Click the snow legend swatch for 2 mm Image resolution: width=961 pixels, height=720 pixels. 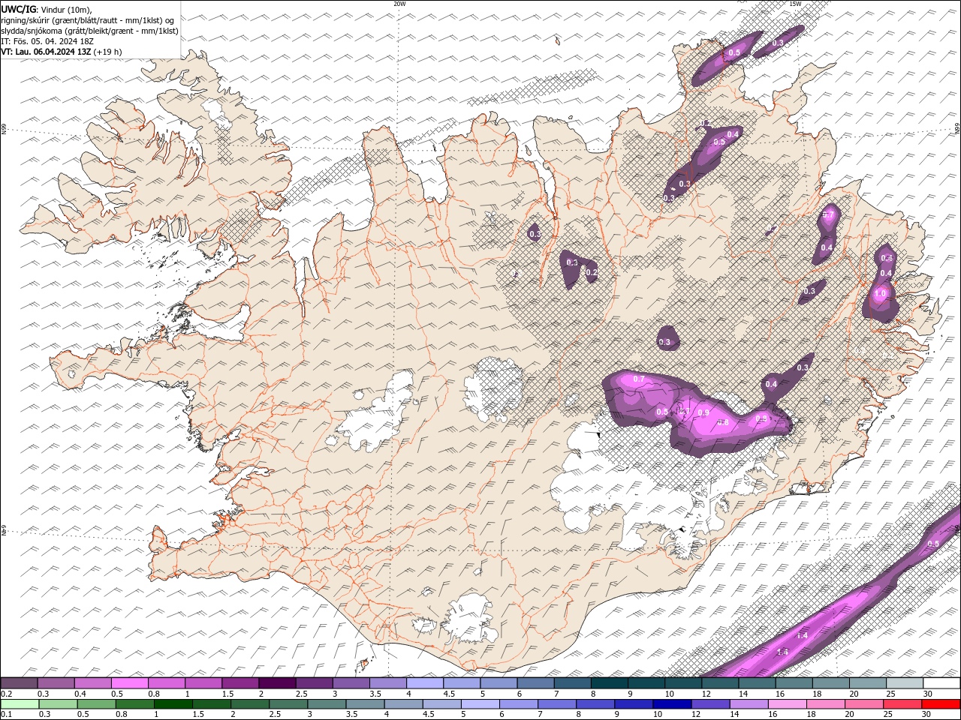277,683
